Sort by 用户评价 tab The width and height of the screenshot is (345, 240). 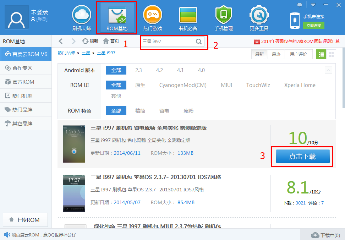(298, 54)
